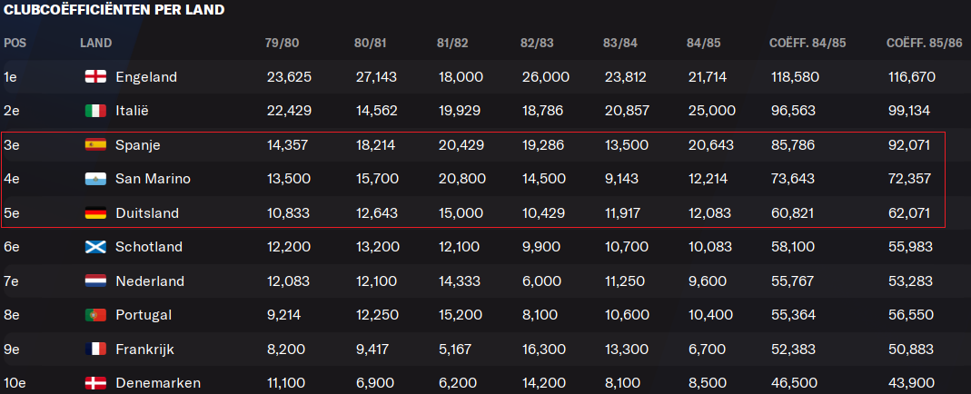
Task: Click the Italy flag icon
Action: (95, 112)
